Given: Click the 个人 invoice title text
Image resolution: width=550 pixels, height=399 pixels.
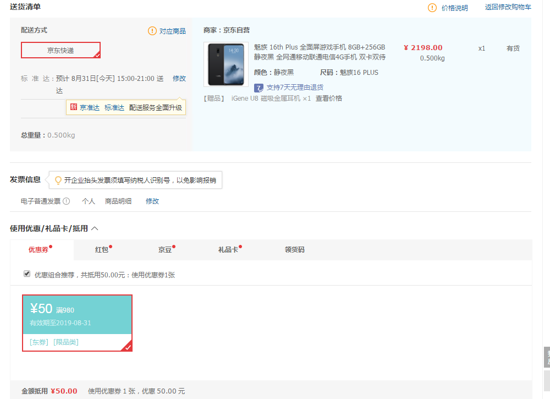Looking at the screenshot, I should click(x=89, y=201).
